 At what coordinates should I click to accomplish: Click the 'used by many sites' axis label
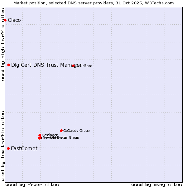[x=156, y=185]
